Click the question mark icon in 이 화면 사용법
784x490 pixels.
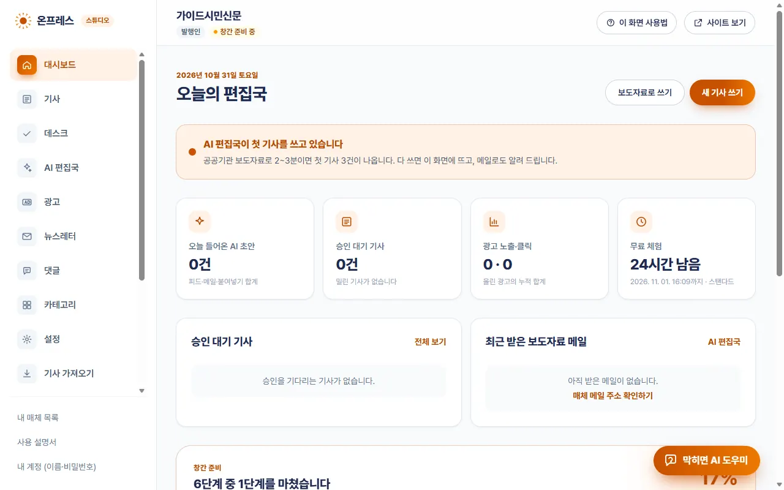point(611,23)
